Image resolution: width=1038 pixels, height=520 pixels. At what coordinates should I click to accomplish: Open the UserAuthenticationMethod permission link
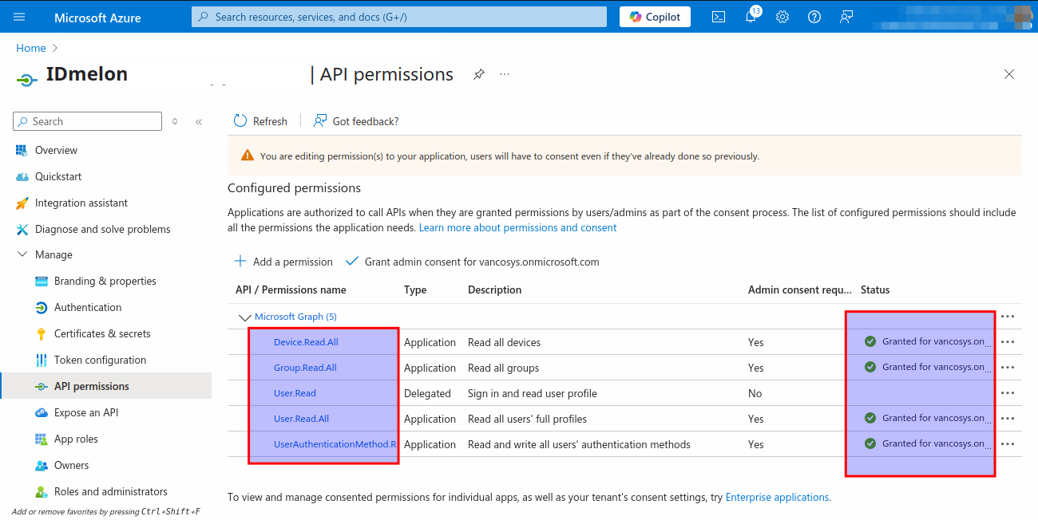[x=335, y=444]
